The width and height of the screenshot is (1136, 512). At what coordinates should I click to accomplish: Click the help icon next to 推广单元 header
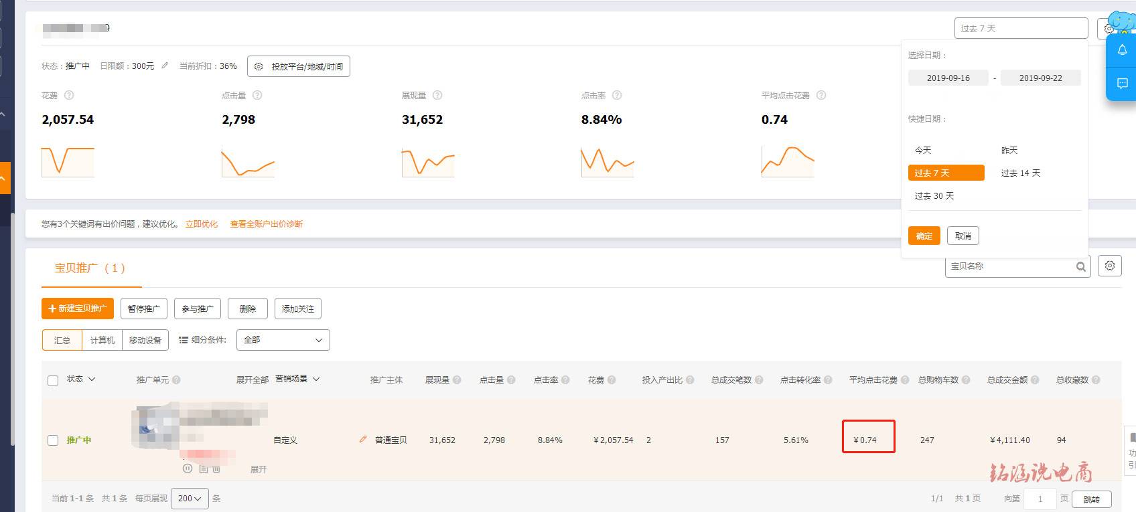(x=176, y=379)
